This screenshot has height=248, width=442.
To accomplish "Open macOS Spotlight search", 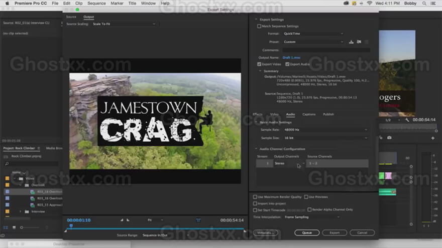I will (424, 4).
